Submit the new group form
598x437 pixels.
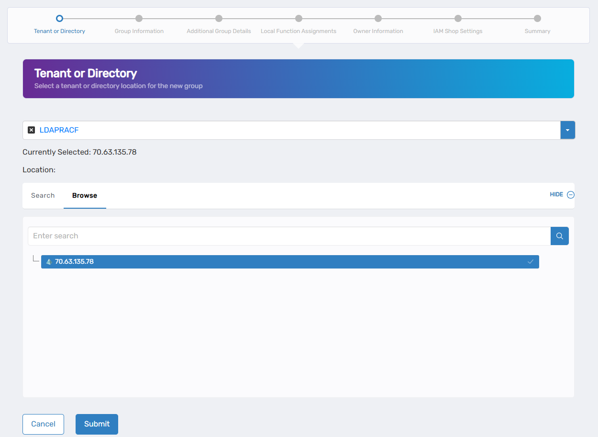[97, 424]
